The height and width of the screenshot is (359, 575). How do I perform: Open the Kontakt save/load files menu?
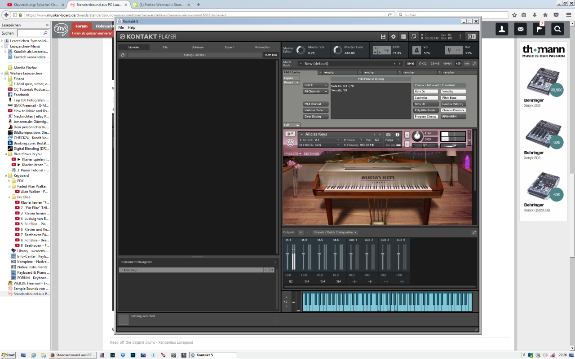click(x=383, y=36)
